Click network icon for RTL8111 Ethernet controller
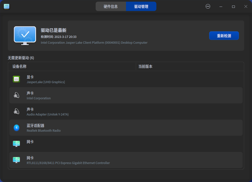252x182 pixels. coord(16,160)
